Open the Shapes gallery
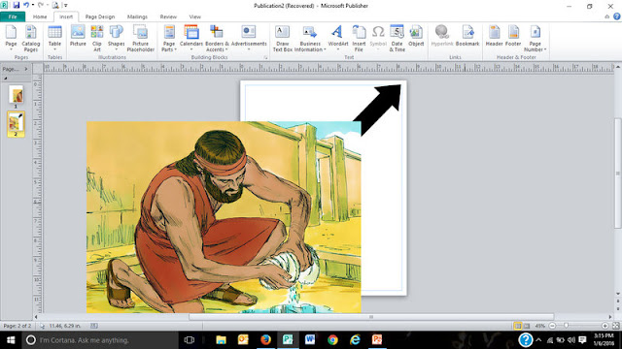The image size is (622, 349). pos(117,38)
